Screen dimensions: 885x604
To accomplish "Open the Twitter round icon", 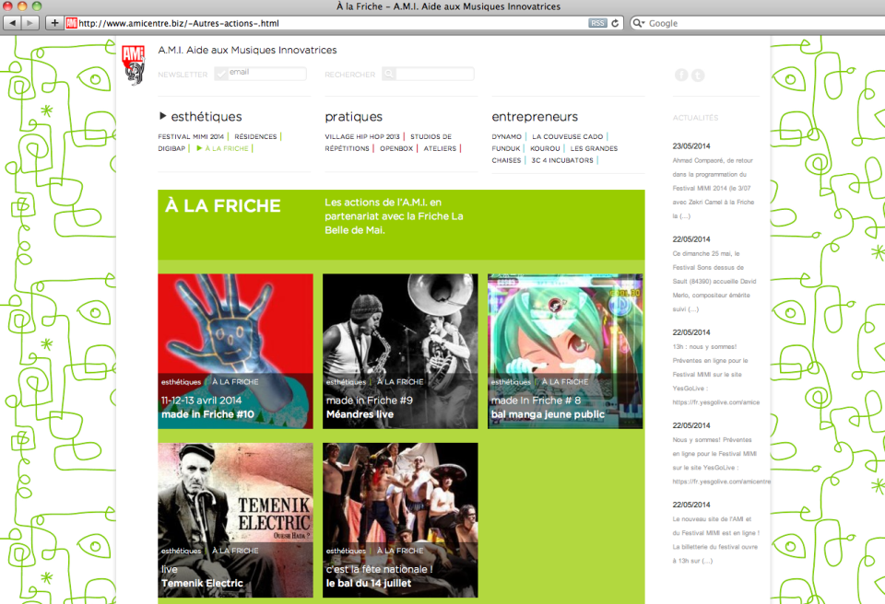I will coord(698,75).
